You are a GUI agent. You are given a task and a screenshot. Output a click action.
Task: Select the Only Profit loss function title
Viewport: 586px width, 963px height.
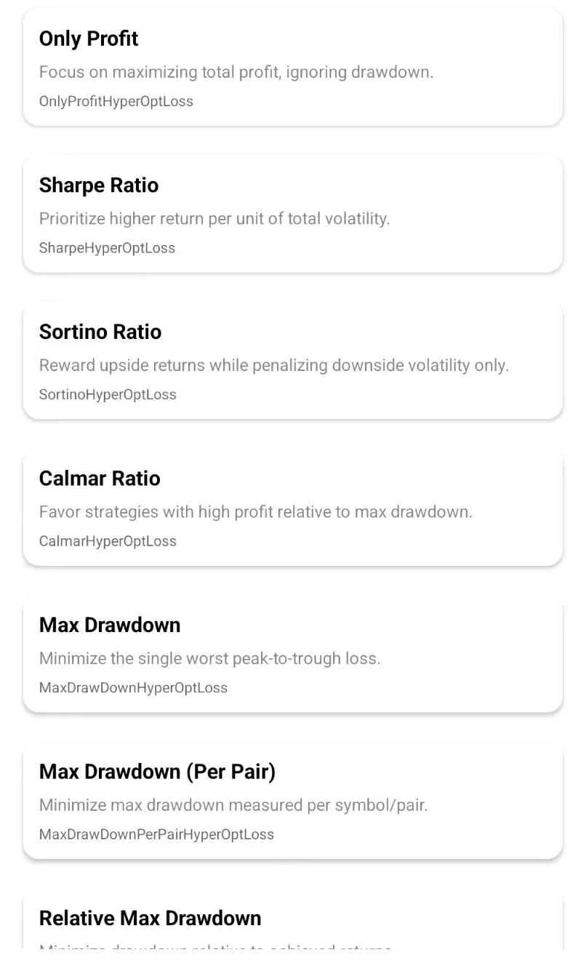89,39
